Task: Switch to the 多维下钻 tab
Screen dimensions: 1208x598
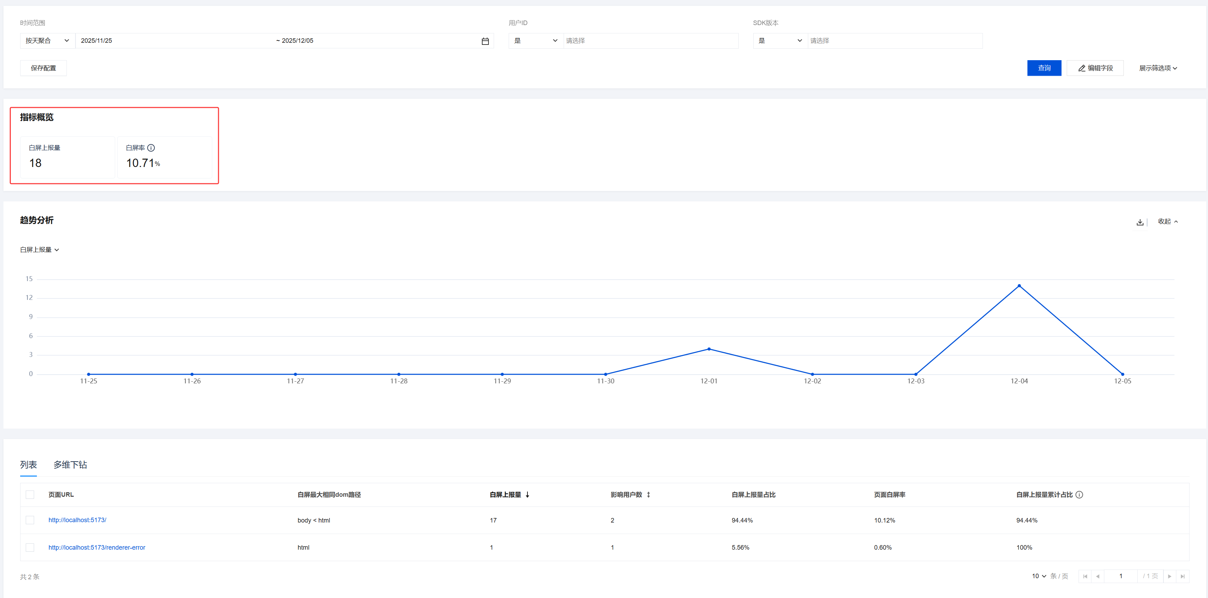Action: (70, 465)
